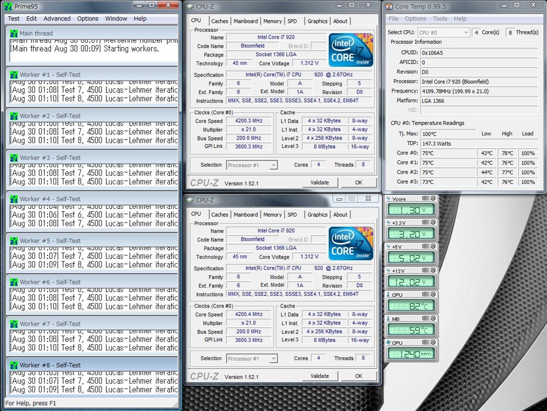The width and height of the screenshot is (547, 411).
Task: Click the Core Temp title bar icon
Action: 388,6
